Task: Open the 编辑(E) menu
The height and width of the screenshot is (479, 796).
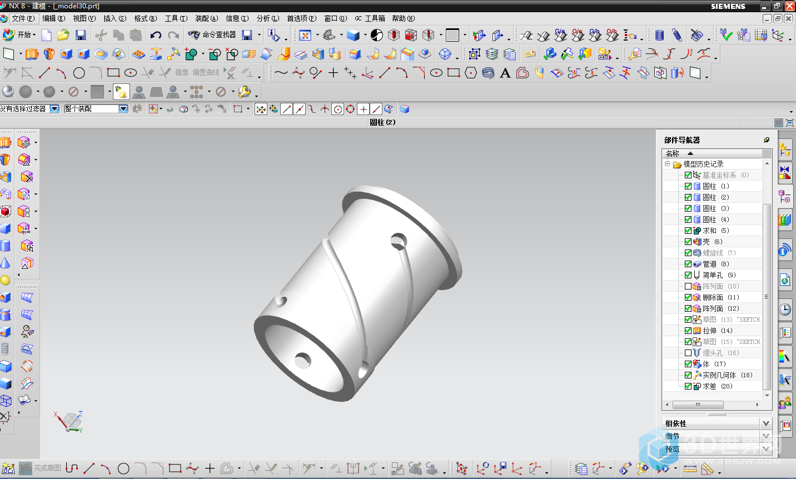Action: coord(54,18)
